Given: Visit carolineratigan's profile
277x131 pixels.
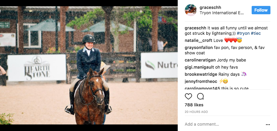Looking at the screenshot, I should (200, 60).
